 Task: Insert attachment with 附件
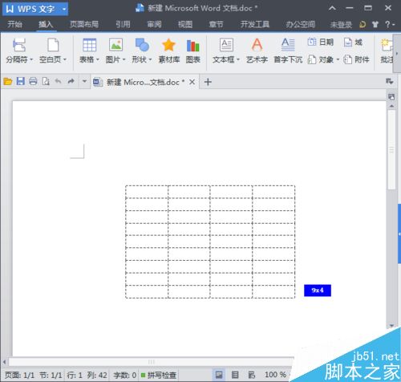click(356, 59)
